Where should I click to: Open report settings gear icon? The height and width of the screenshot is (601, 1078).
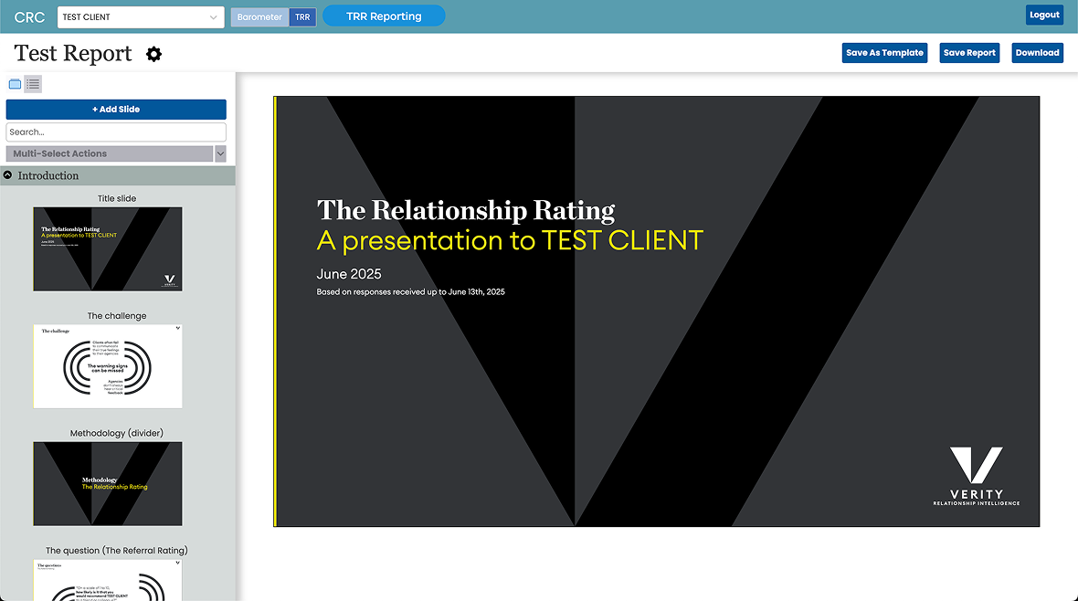click(x=154, y=54)
